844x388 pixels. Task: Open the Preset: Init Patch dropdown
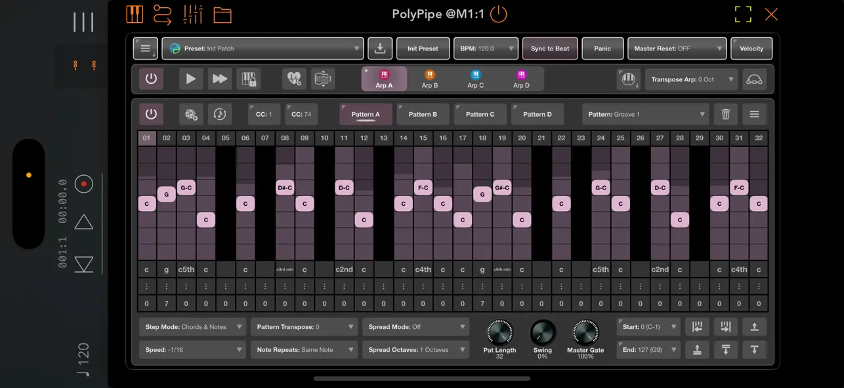(x=263, y=48)
